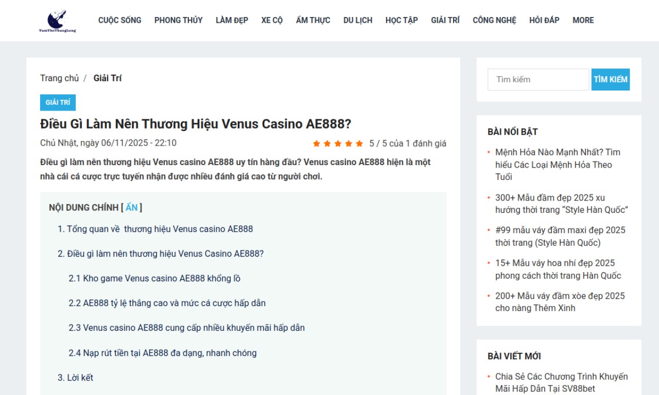Open the HỌC TẬP menu

[402, 21]
